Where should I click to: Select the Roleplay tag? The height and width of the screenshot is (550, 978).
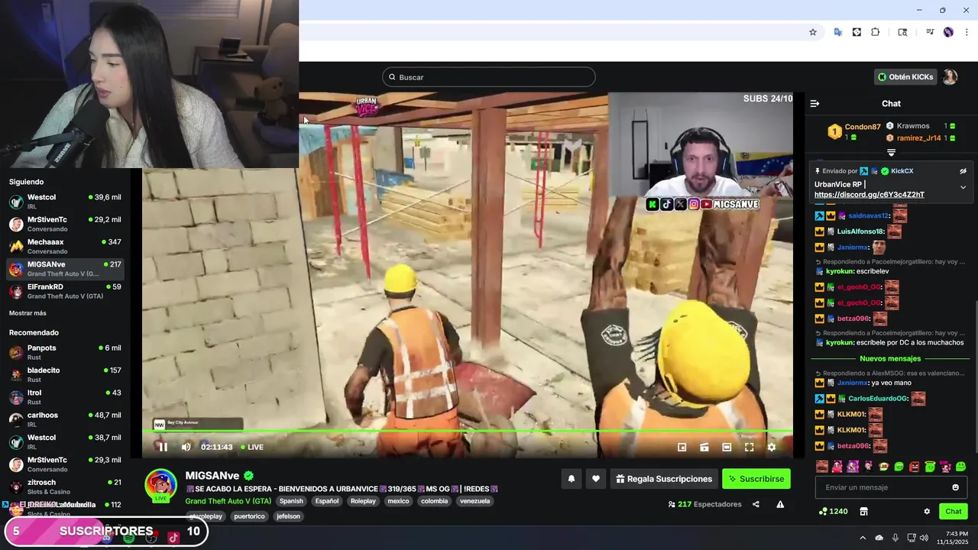(x=363, y=501)
